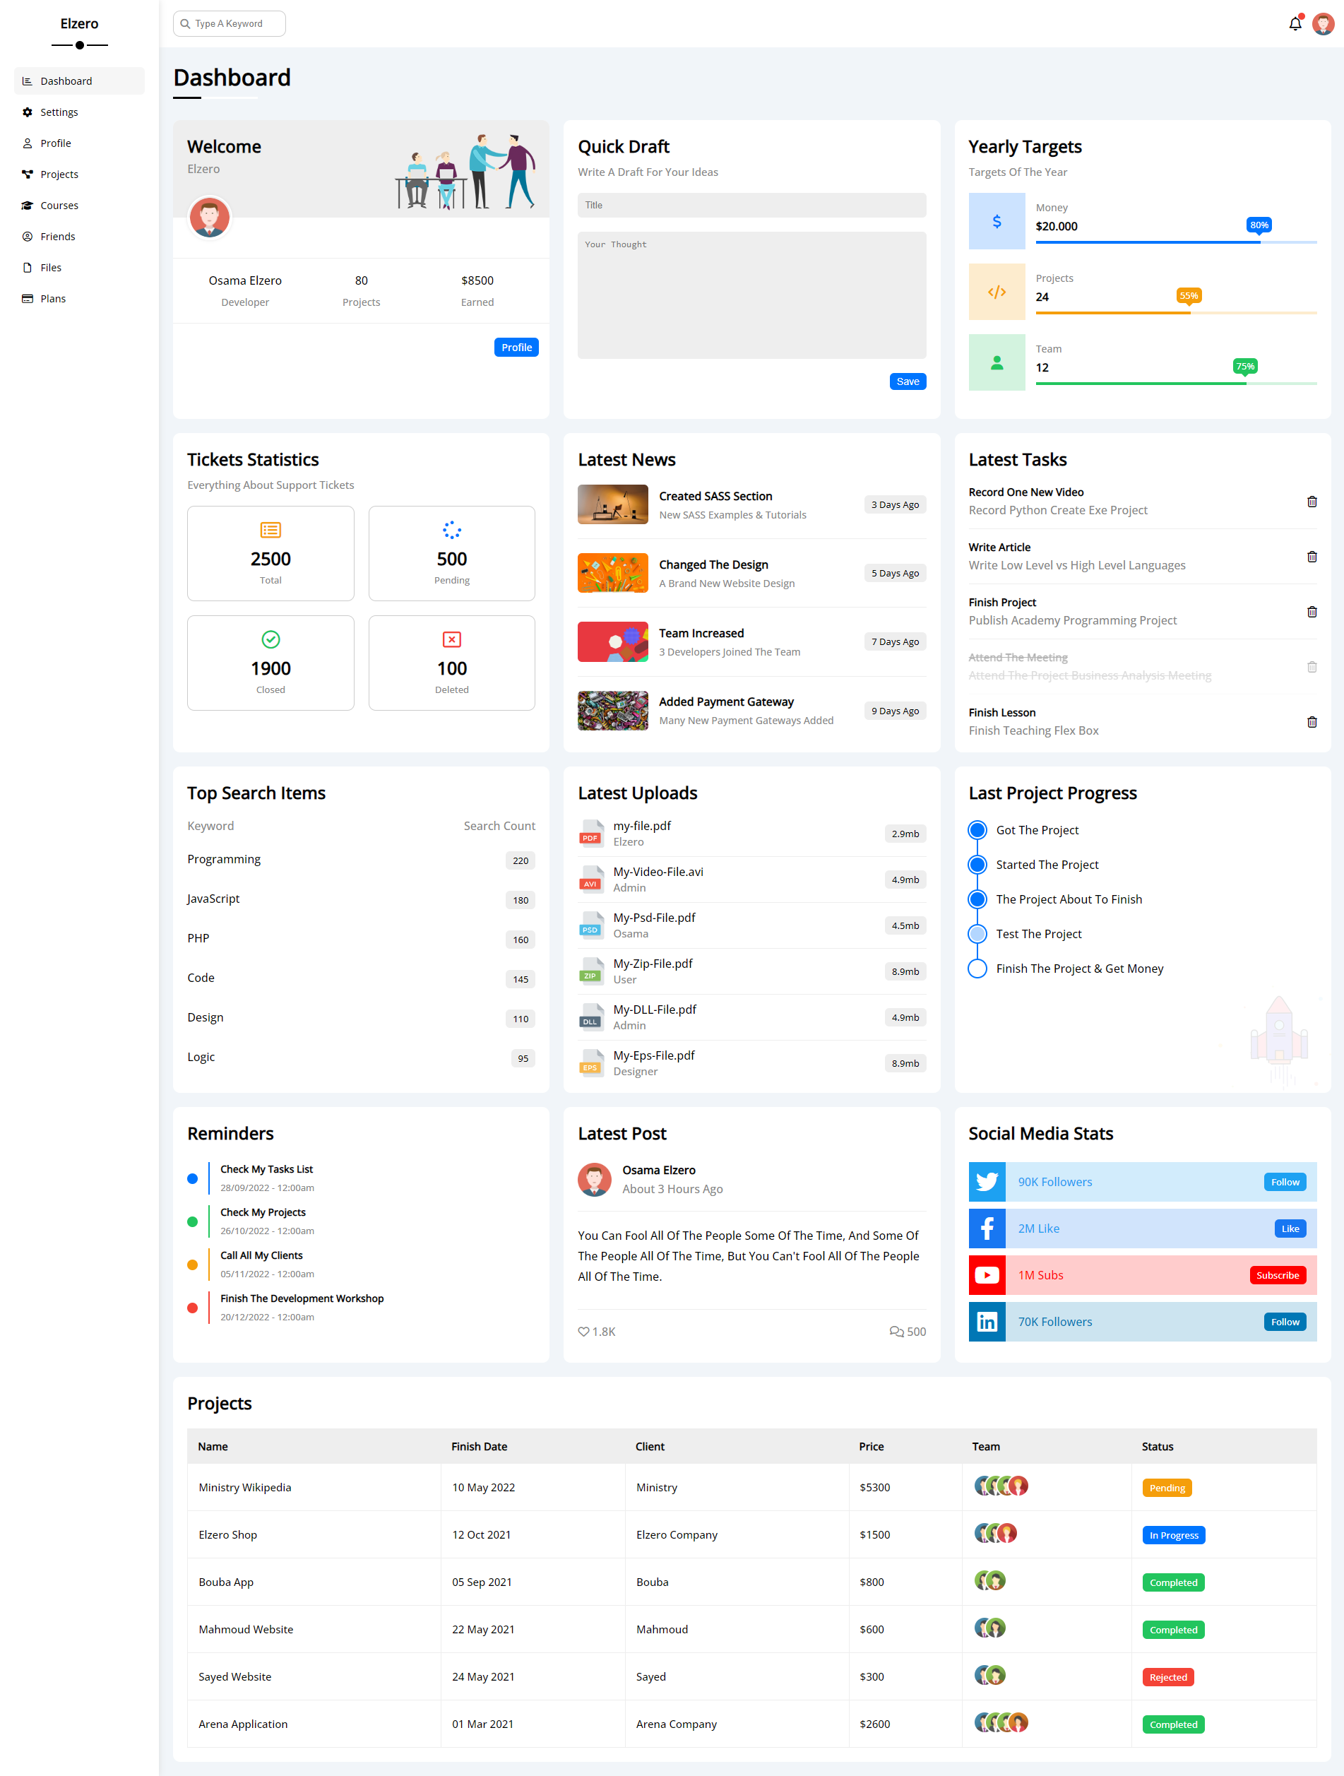1344x1776 pixels.
Task: Click the deleted tickets X icon
Action: tap(452, 639)
